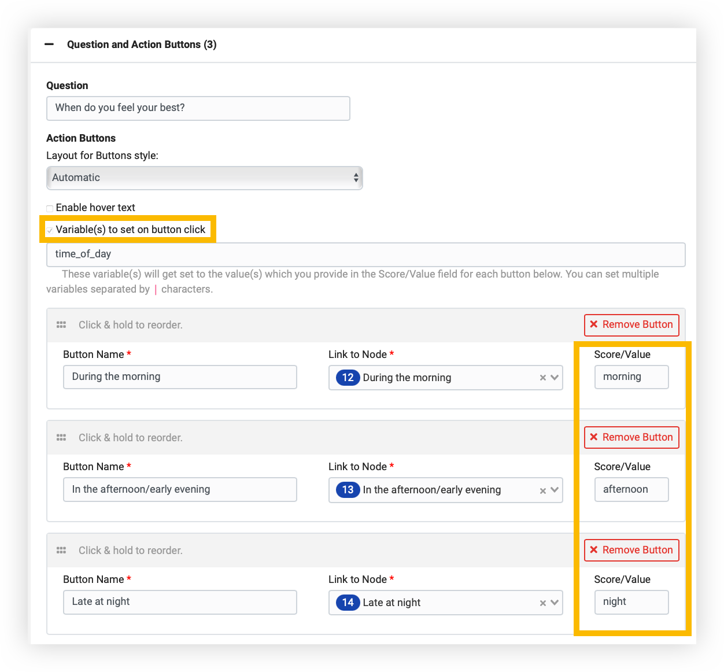The height and width of the screenshot is (672, 724).
Task: Enable the hover text checkbox
Action: tap(50, 208)
